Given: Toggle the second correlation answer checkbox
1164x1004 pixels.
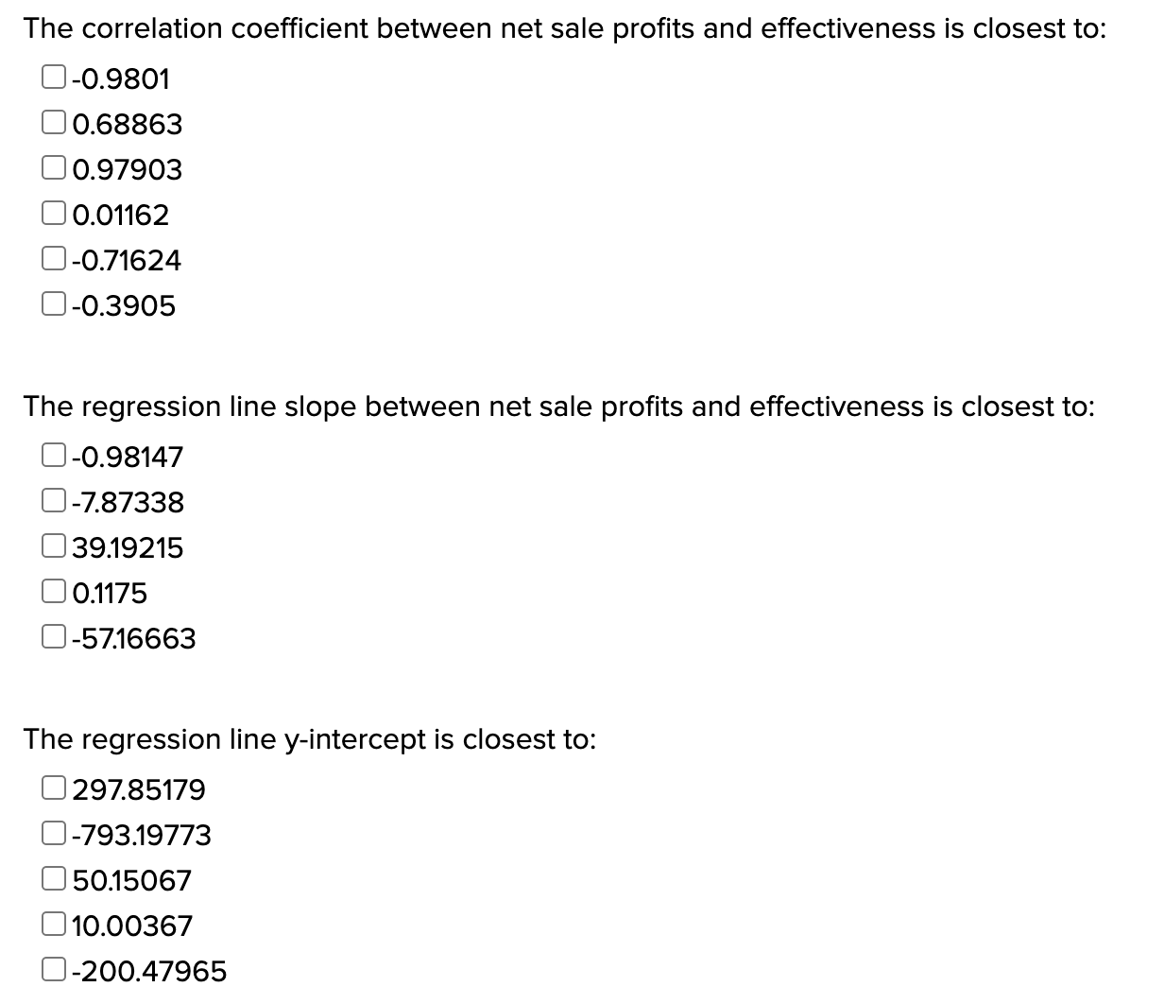Looking at the screenshot, I should coord(52,121).
